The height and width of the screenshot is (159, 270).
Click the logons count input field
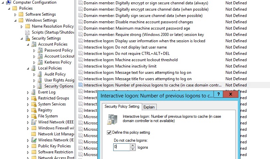click(122, 147)
